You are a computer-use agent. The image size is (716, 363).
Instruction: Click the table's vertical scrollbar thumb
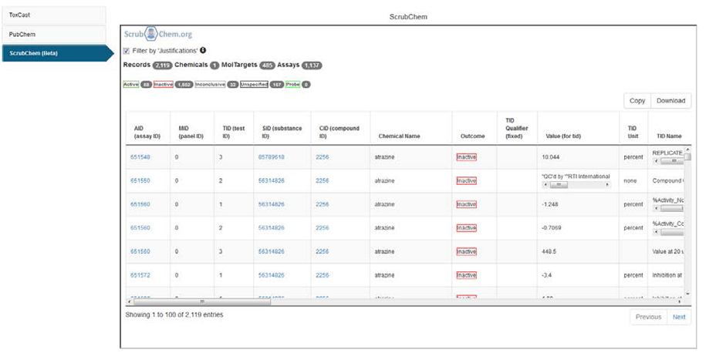tap(687, 157)
